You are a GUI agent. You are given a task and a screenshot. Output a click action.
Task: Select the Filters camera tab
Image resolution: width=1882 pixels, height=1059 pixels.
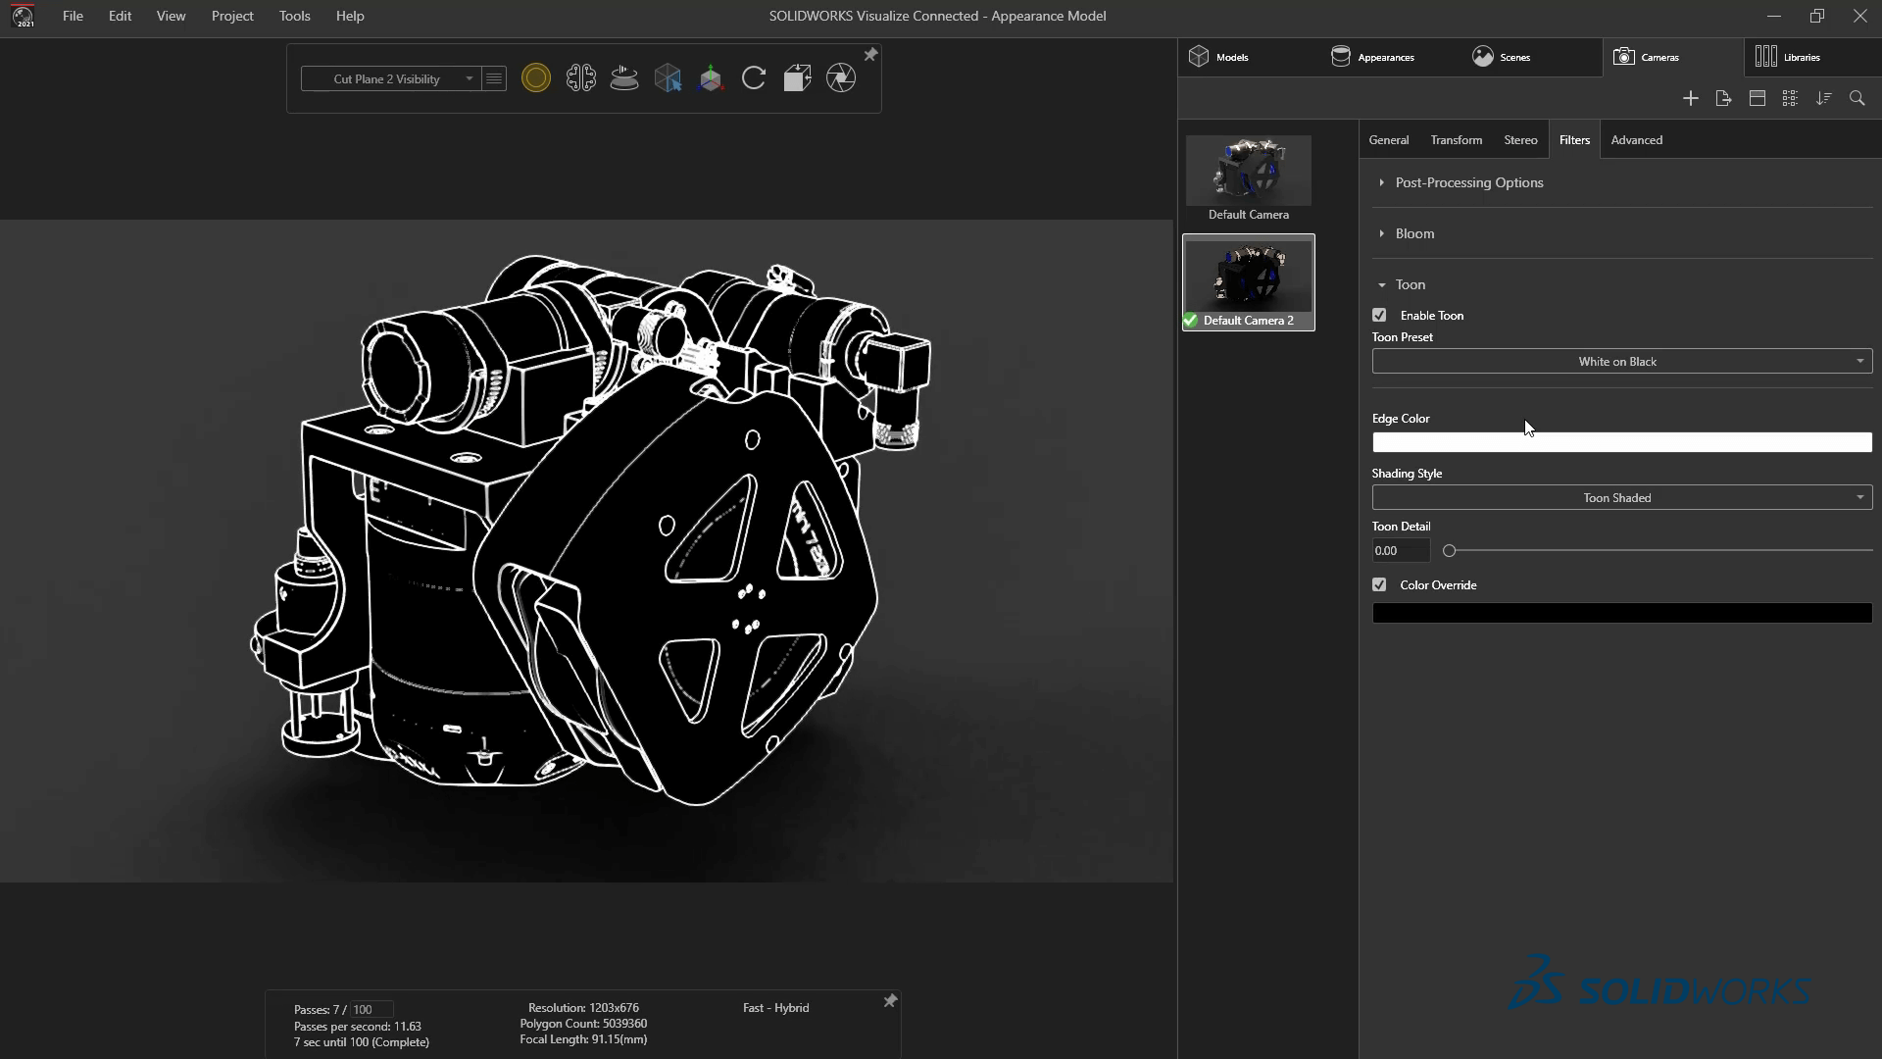coord(1574,139)
